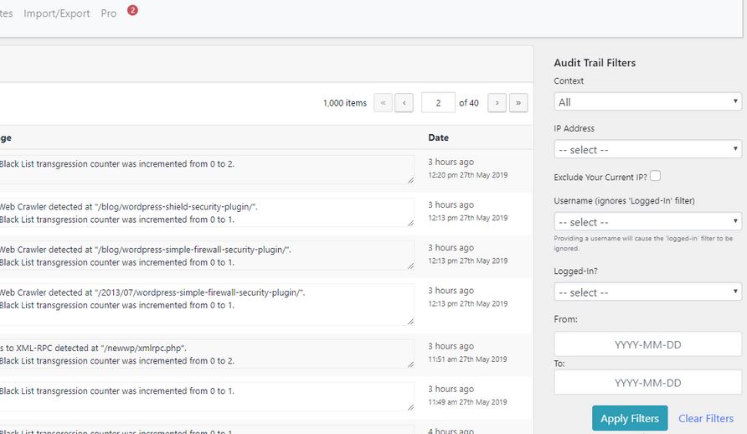Tick the Exclude Your Current IP checkbox
Viewport: 747px width, 434px height.
pyautogui.click(x=655, y=176)
